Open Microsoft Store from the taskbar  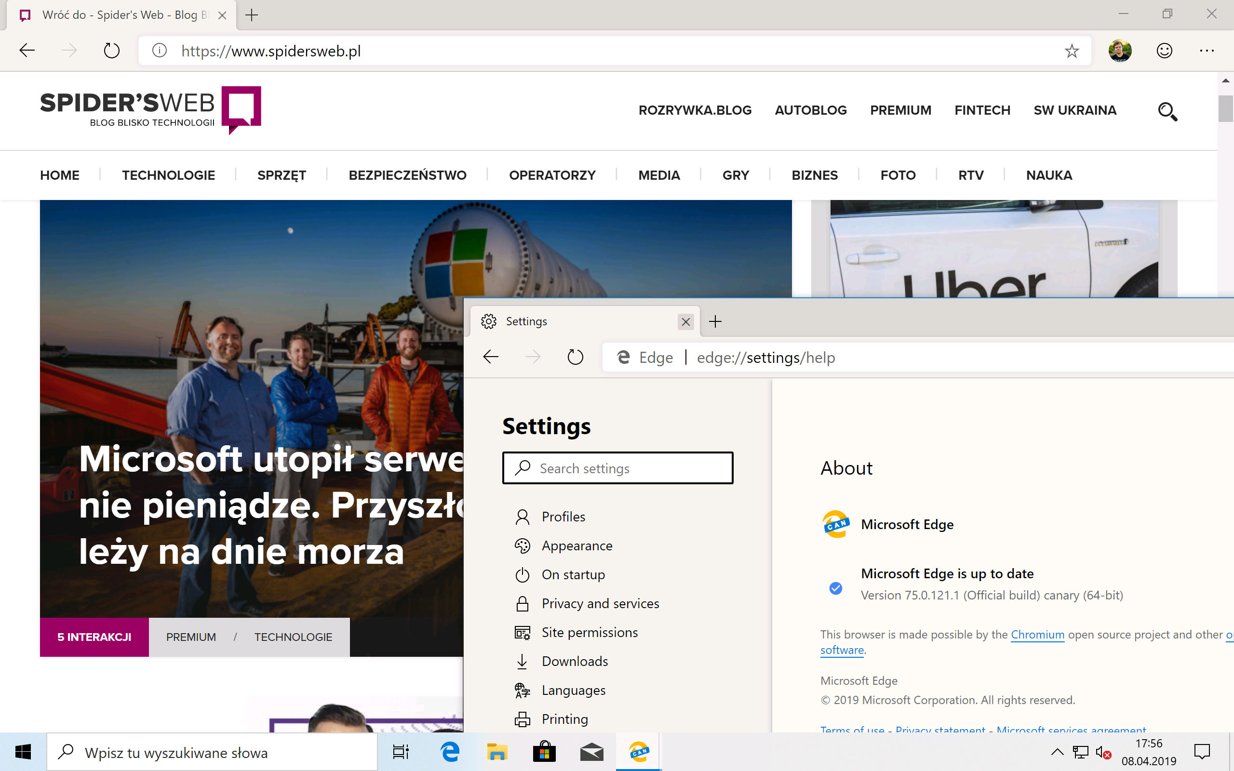click(x=544, y=752)
